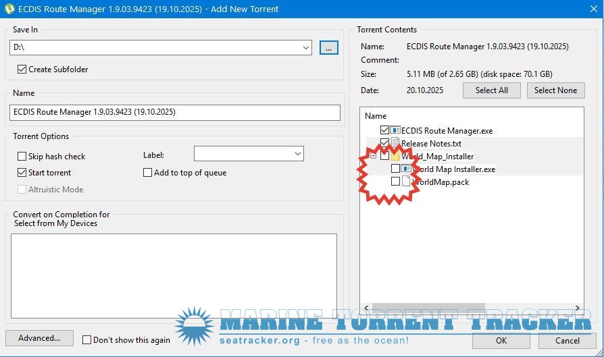Open the Save In path dropdown
604x357 pixels.
306,48
